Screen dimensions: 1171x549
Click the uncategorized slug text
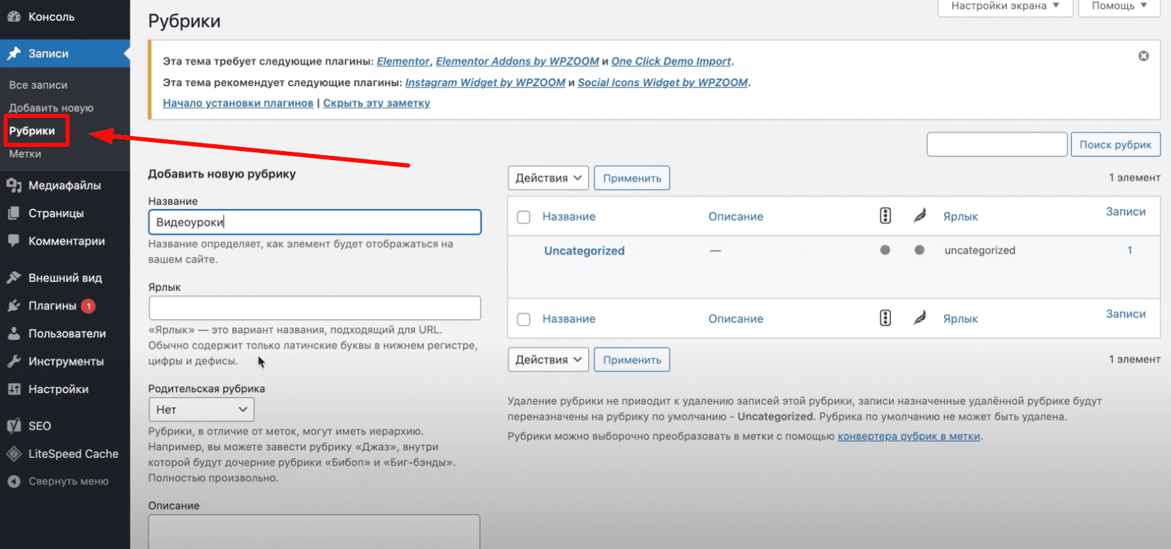coord(980,250)
